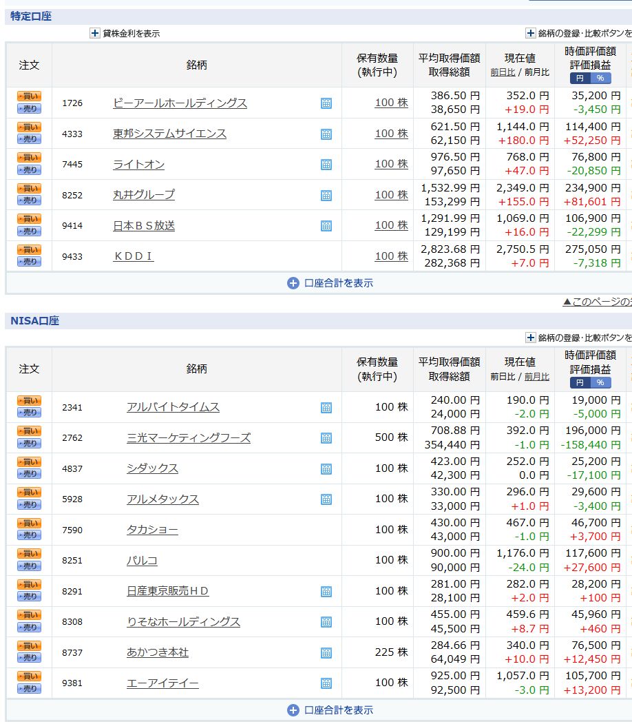
Task: Click 100株 quantity for KDDI
Action: point(391,256)
